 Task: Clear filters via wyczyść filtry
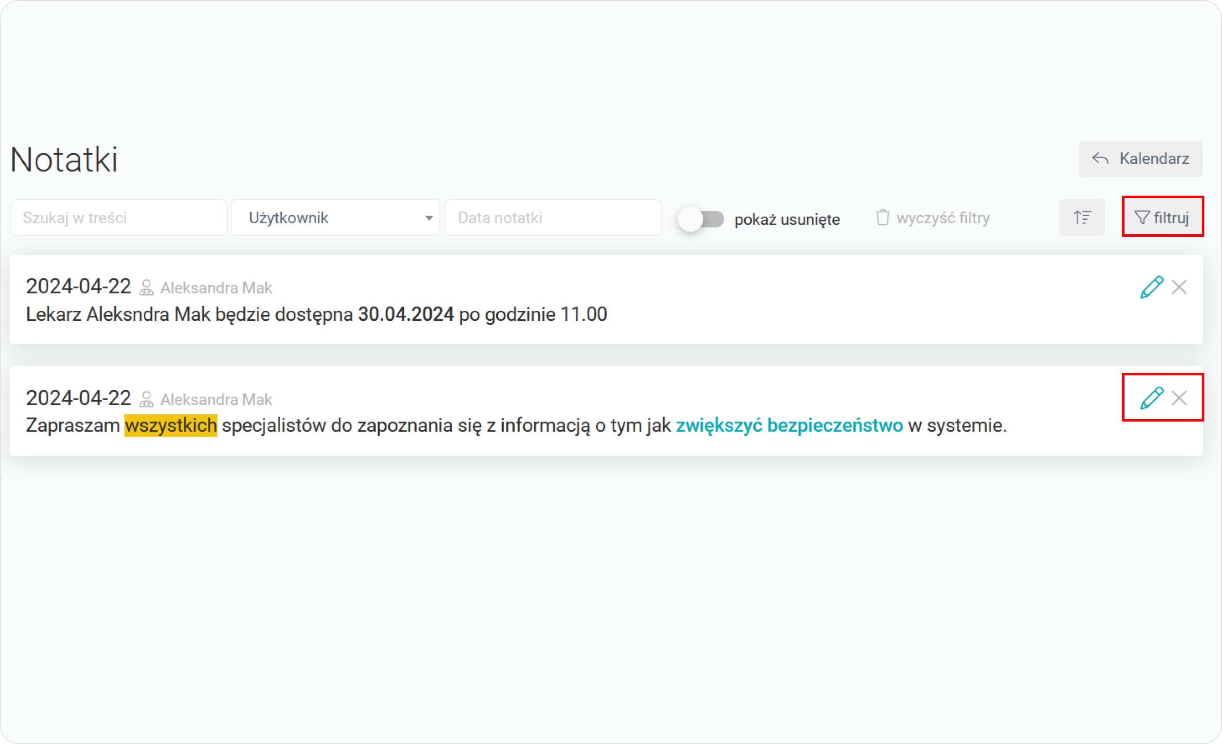pyautogui.click(x=932, y=217)
